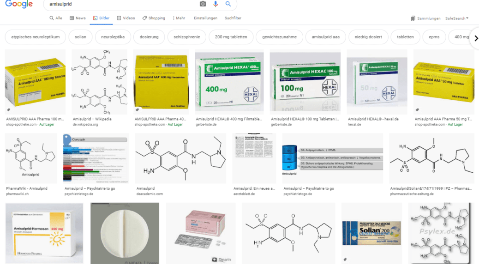Click 'deacademic.com' source text
Viewport: 479px width, 266px height.
150,194
